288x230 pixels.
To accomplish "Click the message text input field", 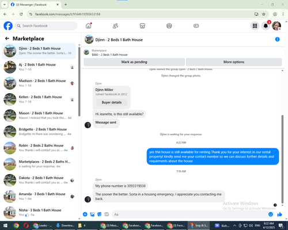I will [190, 214].
